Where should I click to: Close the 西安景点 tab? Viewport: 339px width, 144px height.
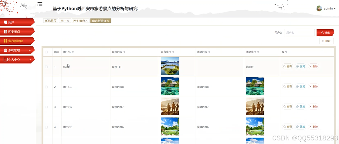(x=86, y=21)
